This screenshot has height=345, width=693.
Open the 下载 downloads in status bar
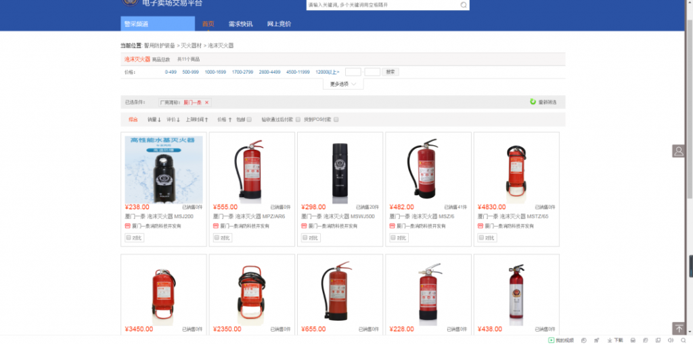pyautogui.click(x=614, y=340)
